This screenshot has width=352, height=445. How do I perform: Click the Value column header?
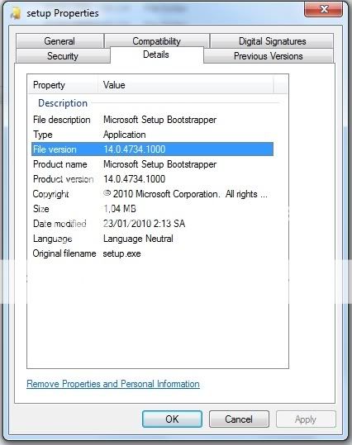click(x=186, y=85)
